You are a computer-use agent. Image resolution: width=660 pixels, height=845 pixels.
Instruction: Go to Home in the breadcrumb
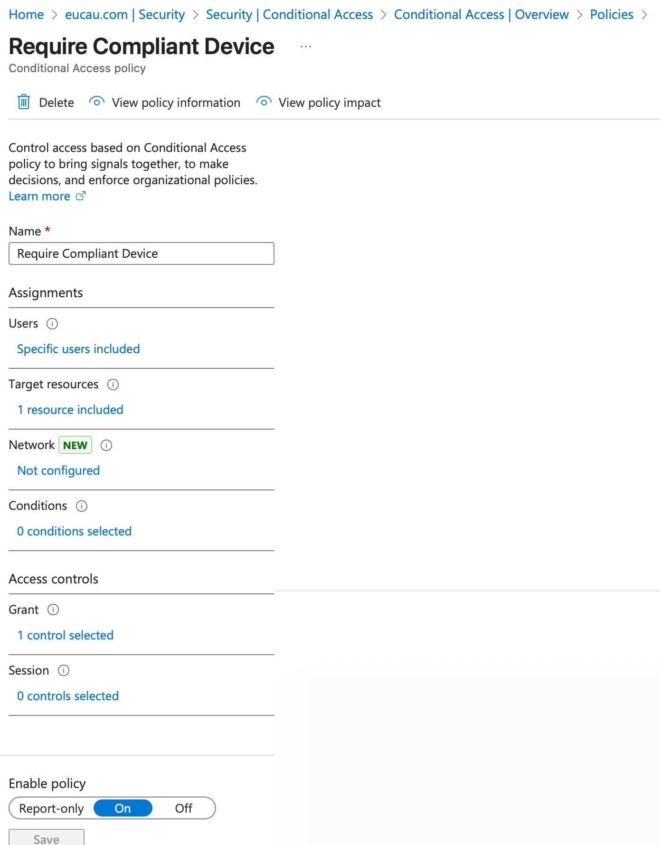tap(26, 15)
